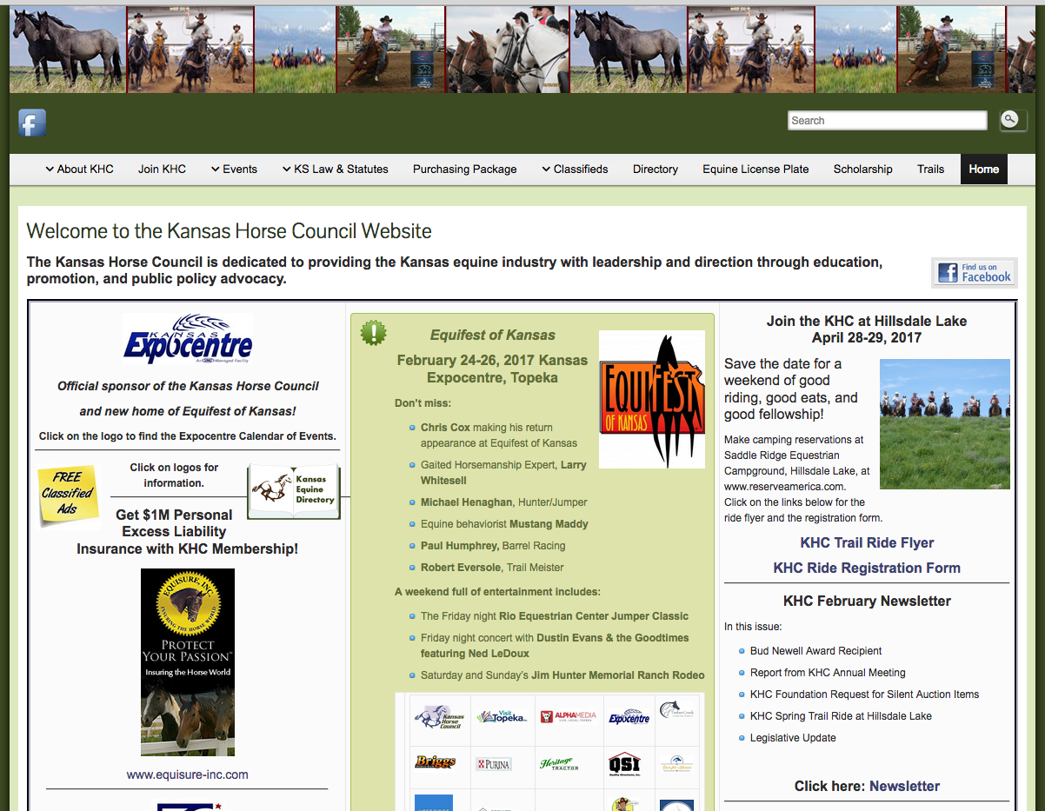Viewport: 1045px width, 811px height.
Task: Click "KHC Foundation Request for Silent Auction Items"
Action: tap(864, 695)
